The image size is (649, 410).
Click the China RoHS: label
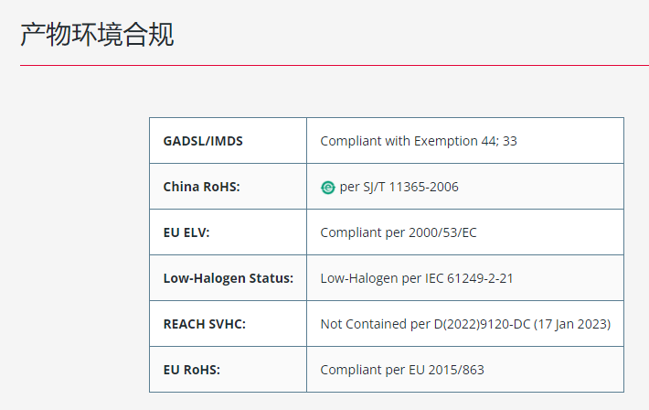click(202, 187)
